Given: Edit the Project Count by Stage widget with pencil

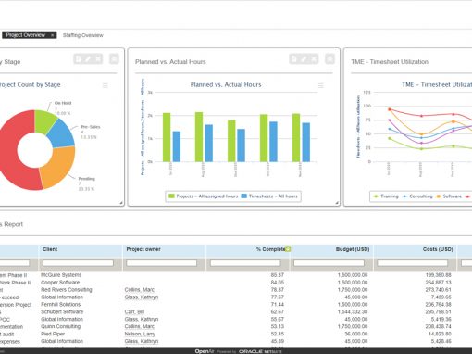Looking at the screenshot, I should (88, 58).
